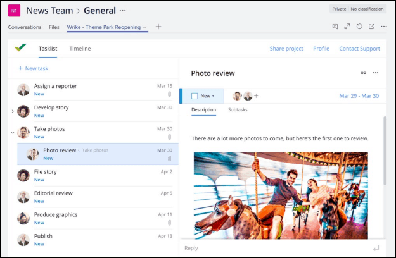Expand tab to full screen icon
This screenshot has width=396, height=258.
(x=347, y=27)
